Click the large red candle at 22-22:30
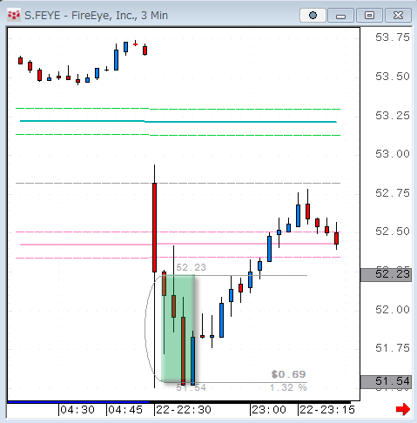 pos(154,227)
